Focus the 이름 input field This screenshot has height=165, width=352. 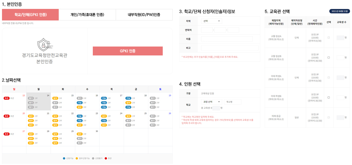227,39
